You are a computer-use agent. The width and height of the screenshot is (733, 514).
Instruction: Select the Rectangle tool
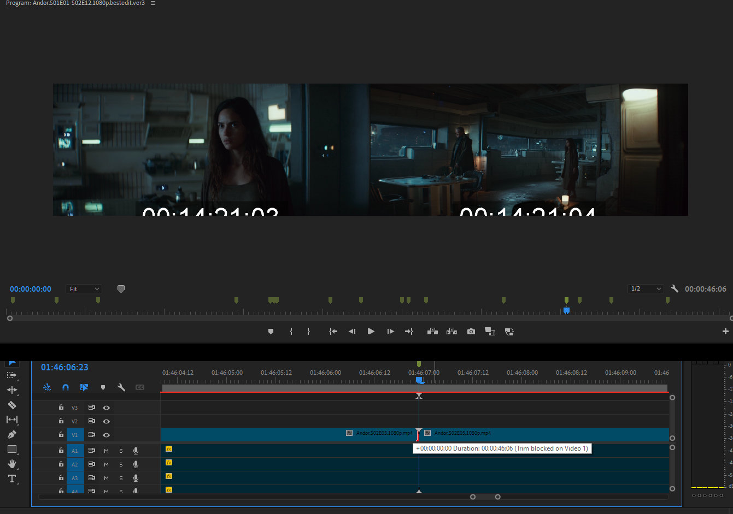[11, 449]
